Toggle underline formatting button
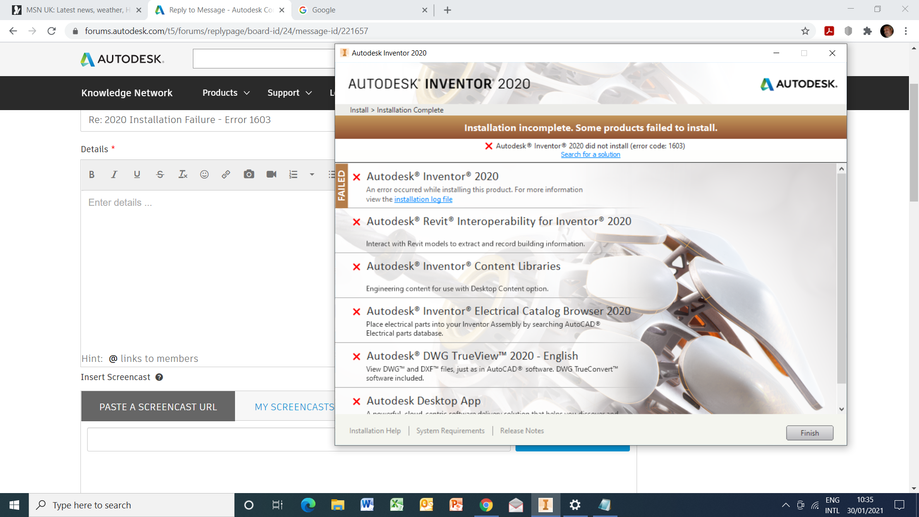 pos(137,175)
